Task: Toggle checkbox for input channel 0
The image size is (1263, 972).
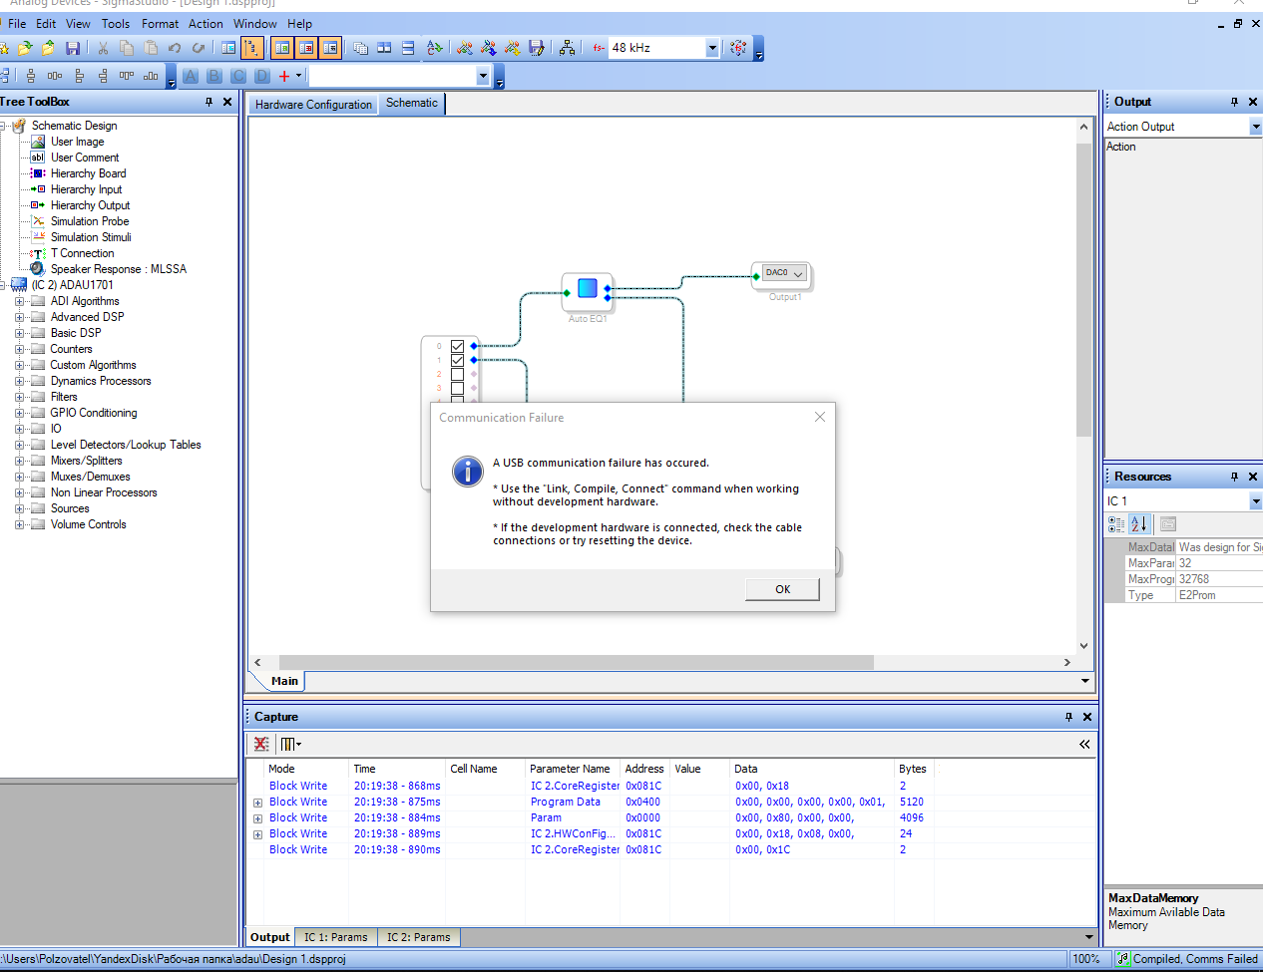Action: (x=458, y=346)
